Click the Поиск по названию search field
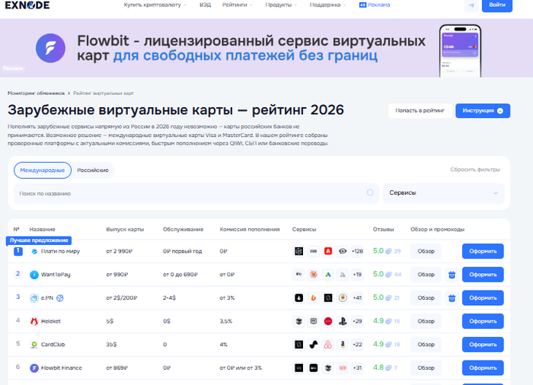This screenshot has width=533, height=385. (190, 193)
